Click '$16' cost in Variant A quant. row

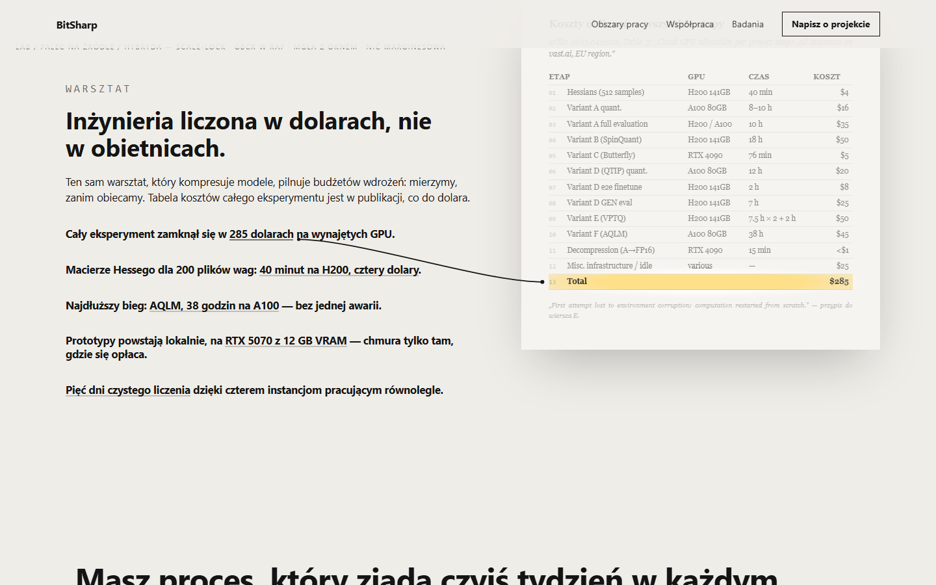(x=843, y=108)
